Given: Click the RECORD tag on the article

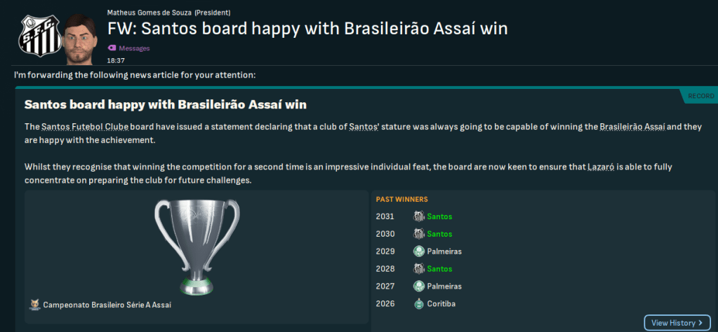Looking at the screenshot, I should click(x=701, y=96).
